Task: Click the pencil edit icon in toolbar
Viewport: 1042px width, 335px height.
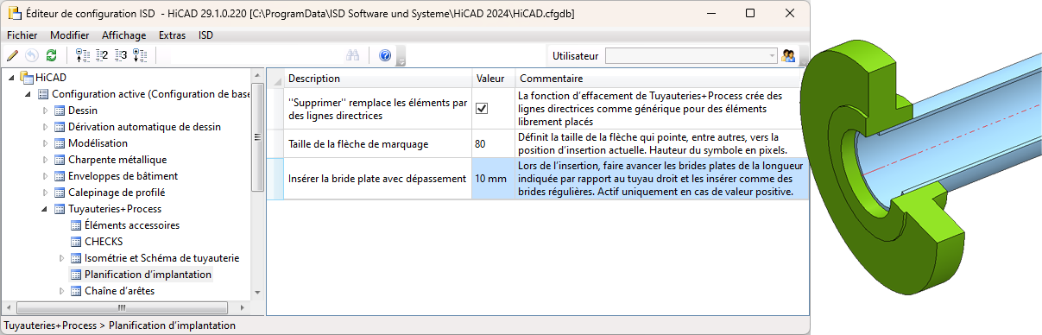Action: click(x=12, y=56)
